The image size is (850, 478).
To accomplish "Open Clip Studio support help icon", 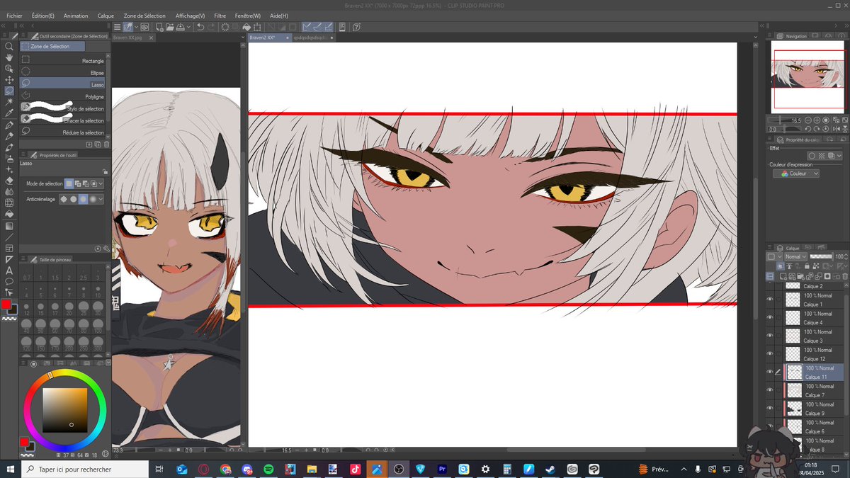I will (x=356, y=27).
